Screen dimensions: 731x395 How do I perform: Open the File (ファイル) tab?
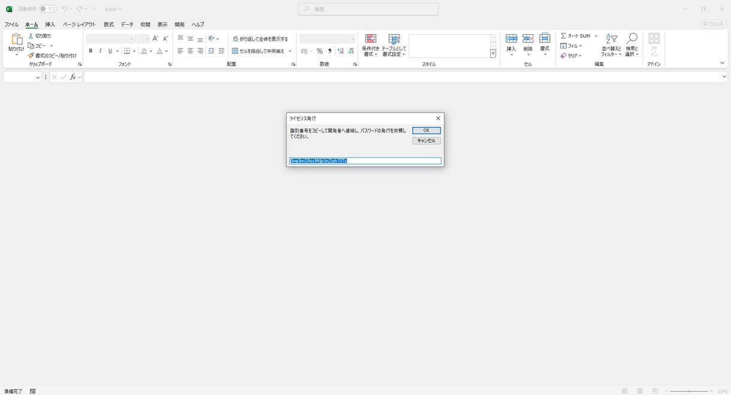[x=11, y=25]
